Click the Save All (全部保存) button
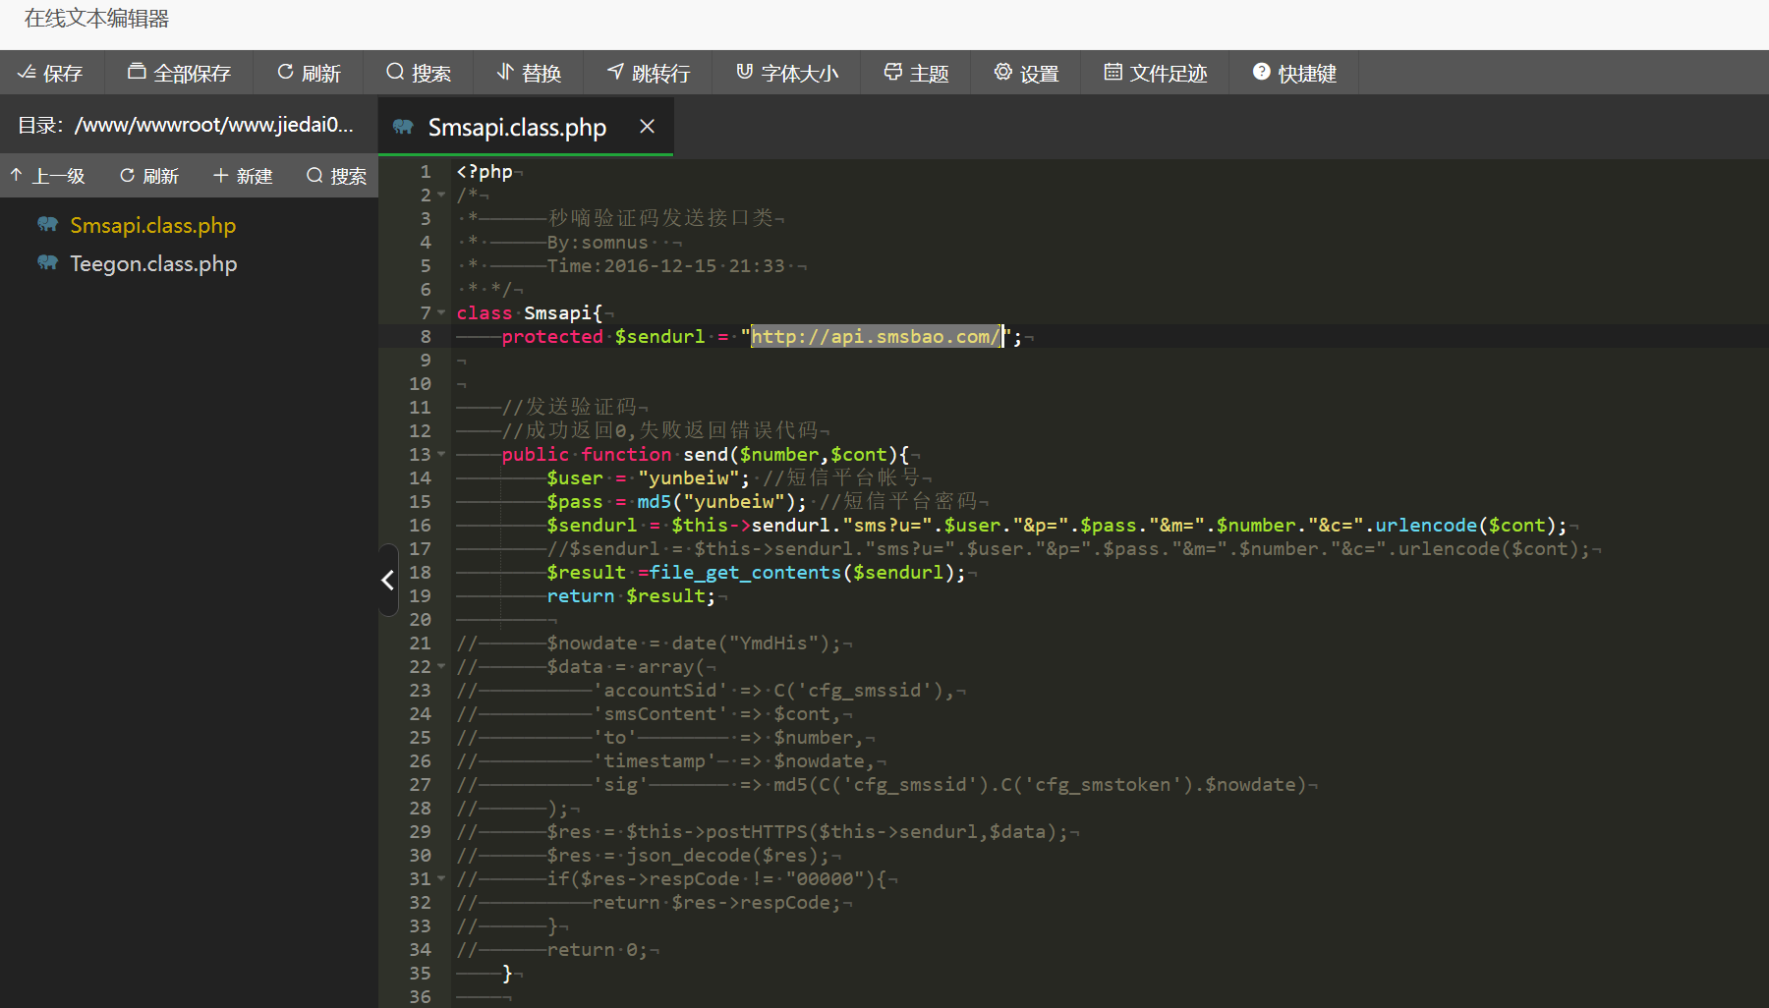 click(x=179, y=73)
